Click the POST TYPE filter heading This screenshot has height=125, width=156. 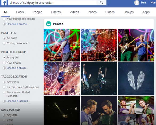(9, 33)
